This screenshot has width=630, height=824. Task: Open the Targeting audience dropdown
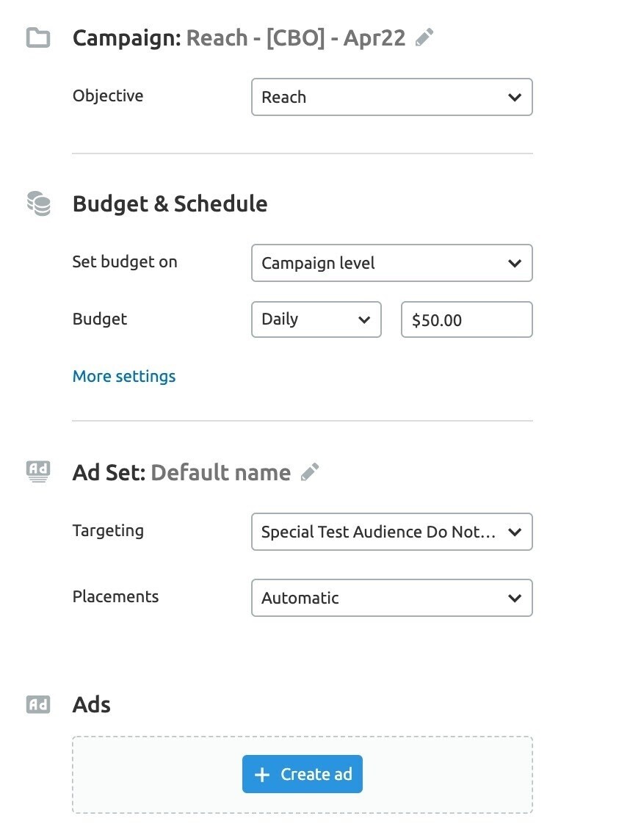391,532
